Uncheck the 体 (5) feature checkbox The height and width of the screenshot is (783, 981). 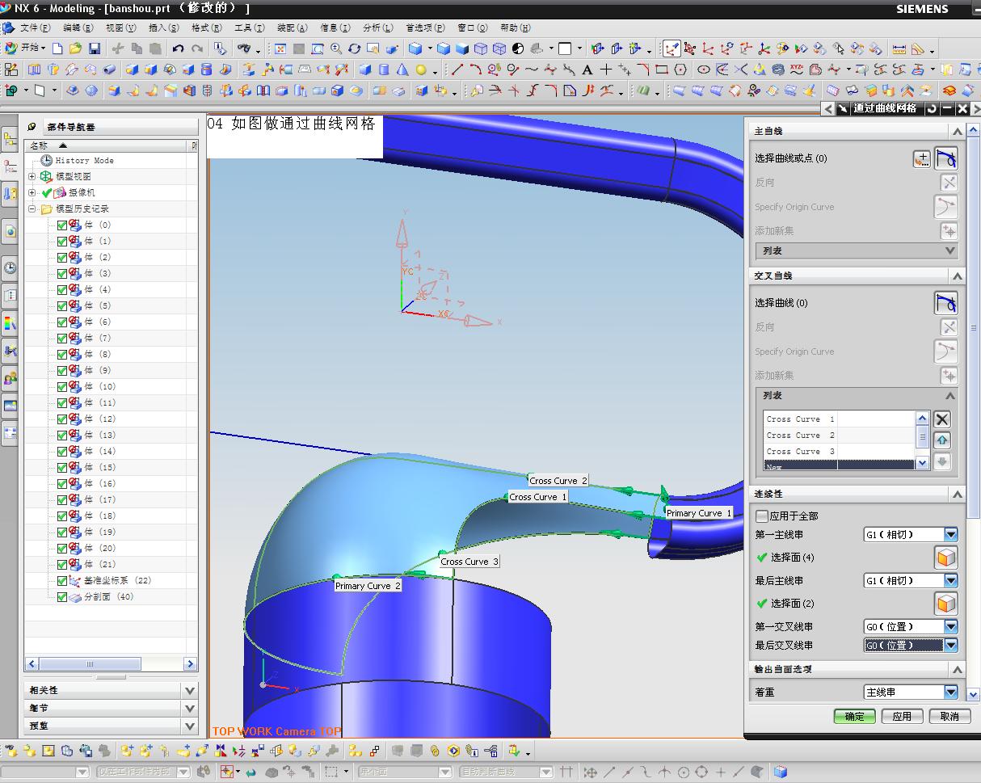click(62, 305)
